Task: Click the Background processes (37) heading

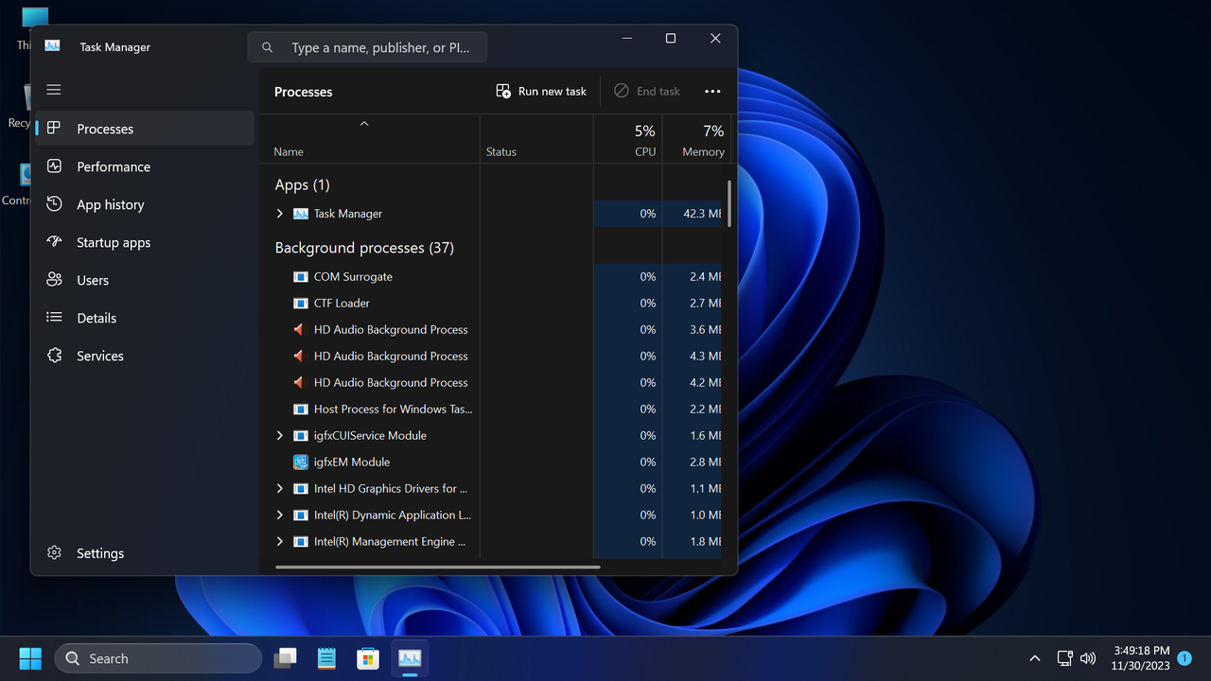Action: (364, 248)
